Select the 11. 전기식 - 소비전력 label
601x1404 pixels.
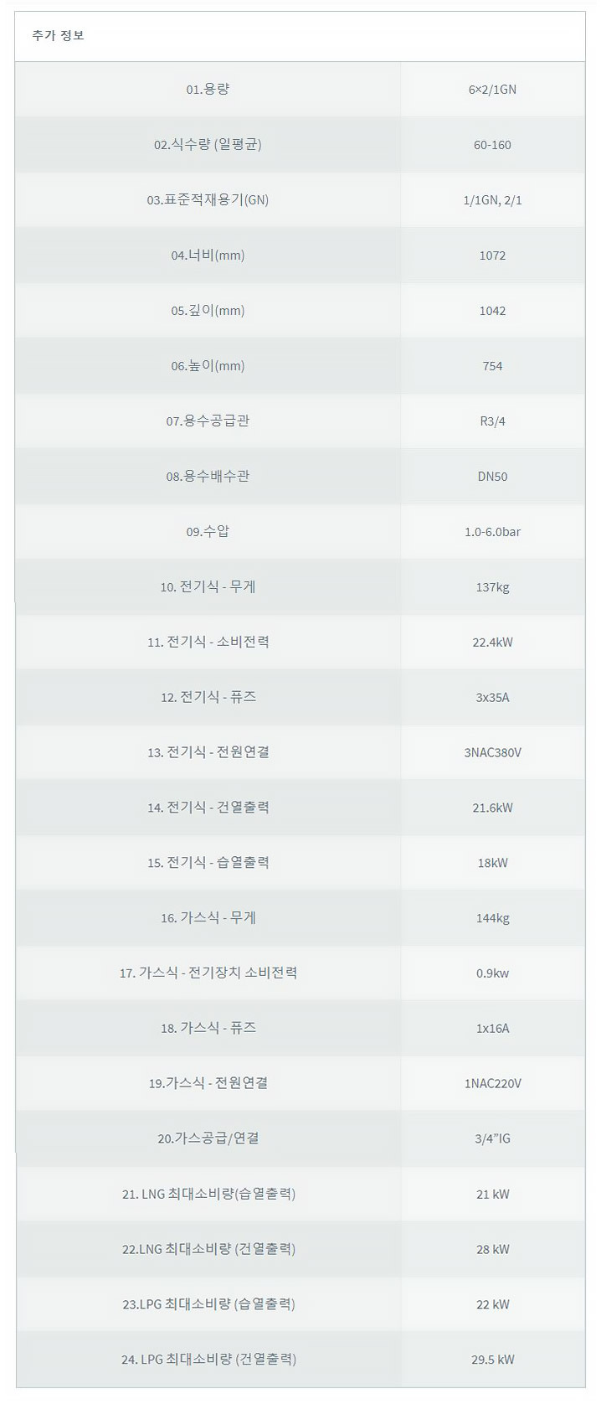tap(208, 642)
